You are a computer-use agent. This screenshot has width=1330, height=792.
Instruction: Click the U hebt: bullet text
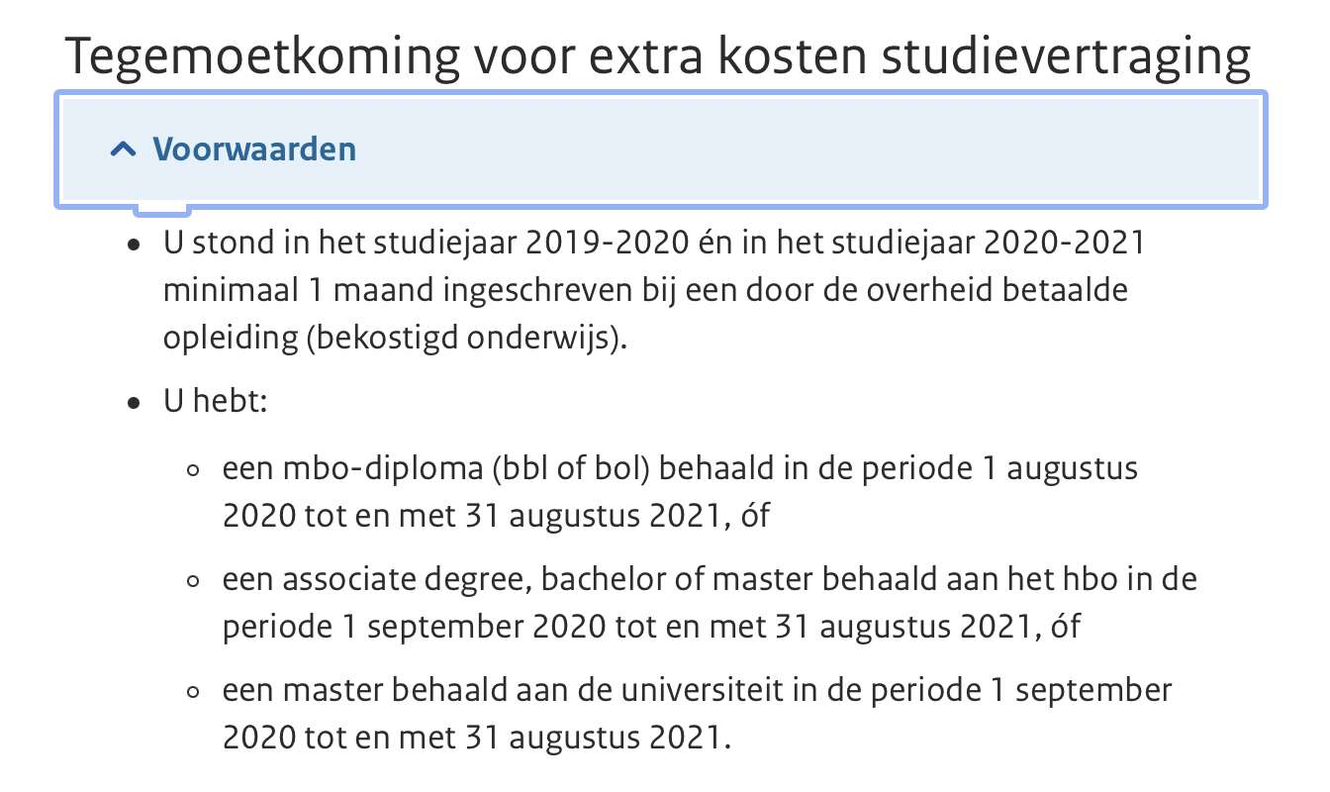pos(216,404)
